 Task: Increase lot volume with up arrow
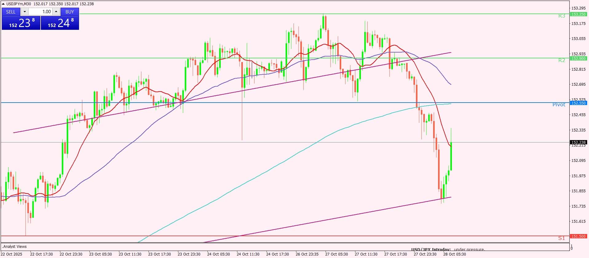pos(56,12)
